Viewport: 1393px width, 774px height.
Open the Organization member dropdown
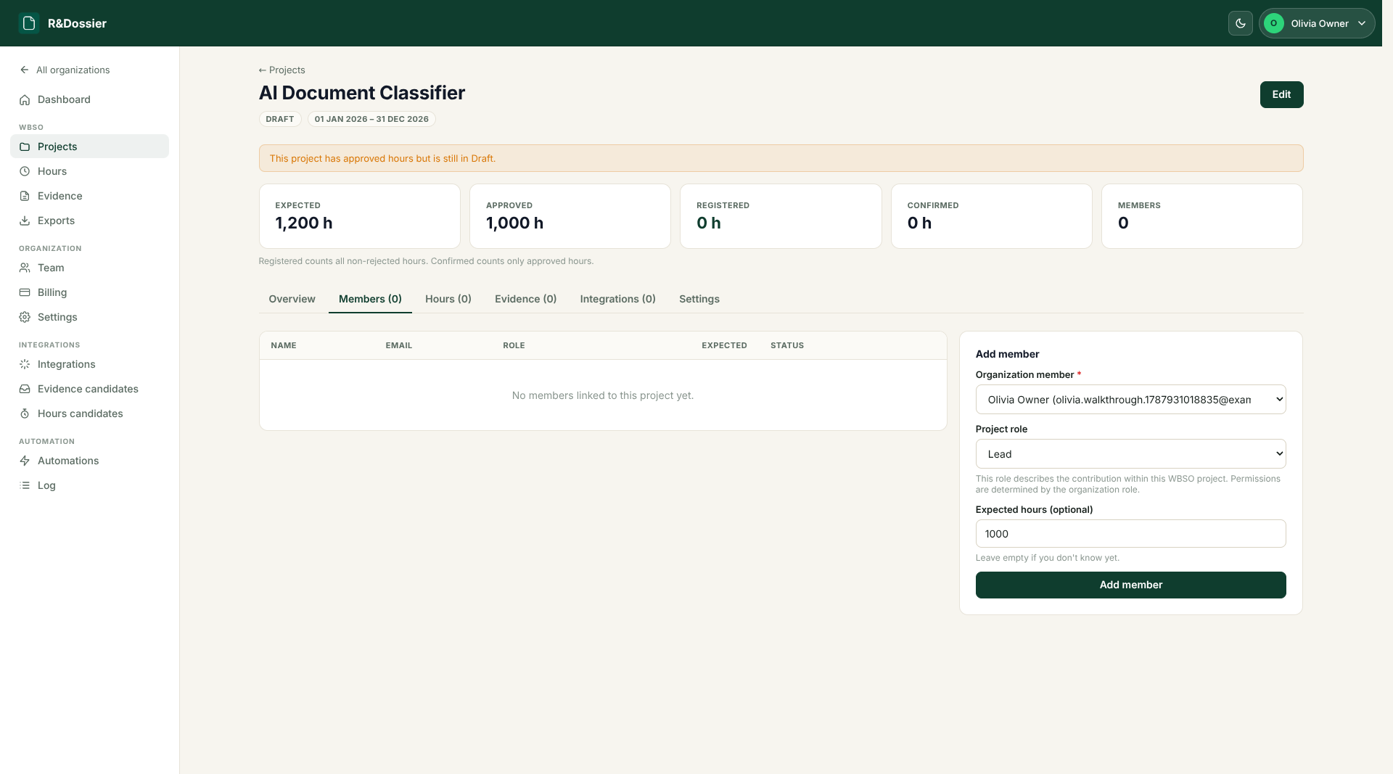pos(1130,400)
